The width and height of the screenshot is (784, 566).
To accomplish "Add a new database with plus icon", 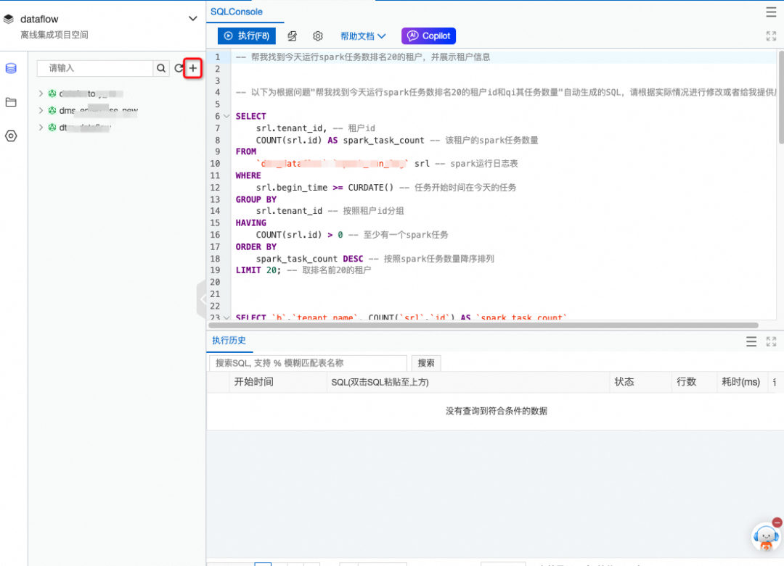I will click(x=193, y=68).
